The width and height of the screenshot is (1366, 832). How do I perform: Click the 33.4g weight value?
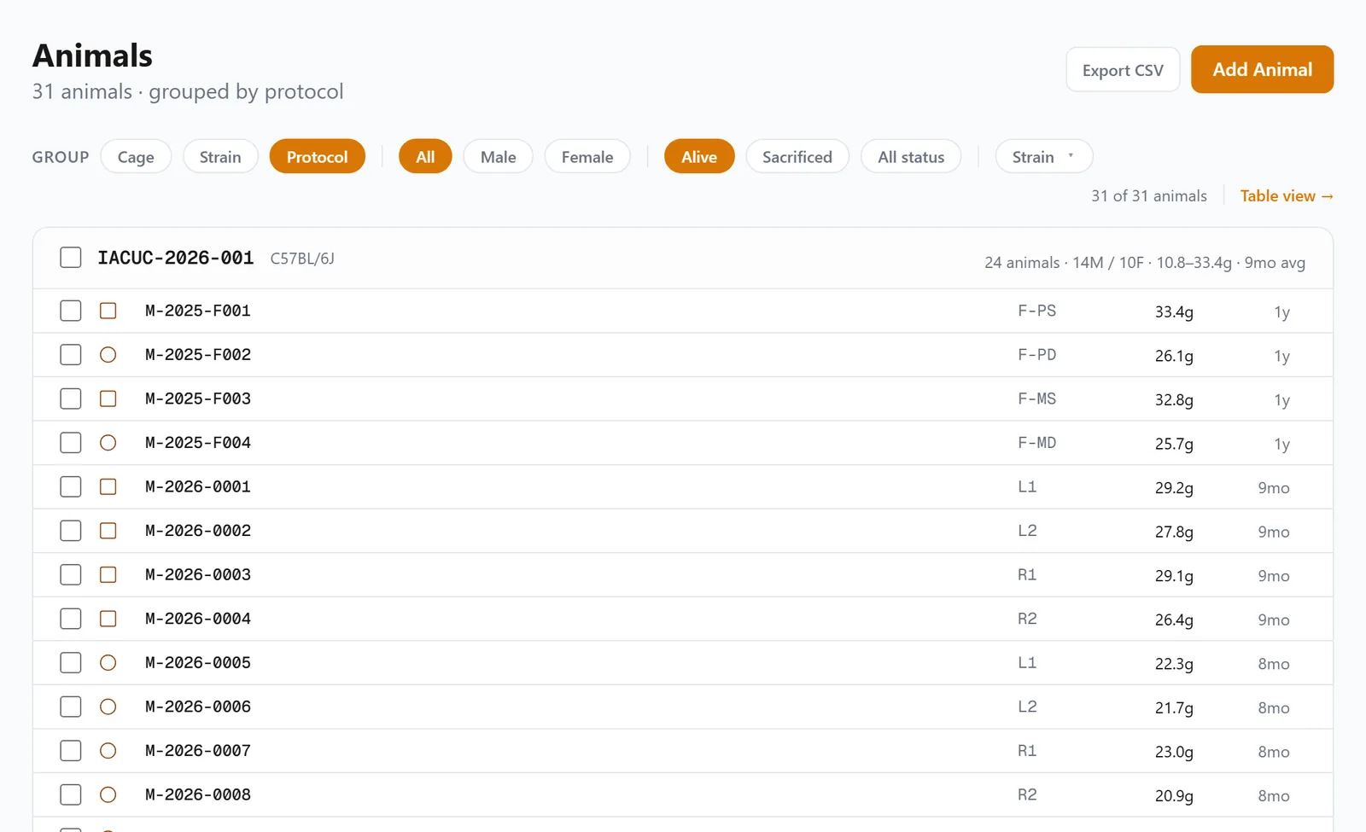[x=1174, y=311]
